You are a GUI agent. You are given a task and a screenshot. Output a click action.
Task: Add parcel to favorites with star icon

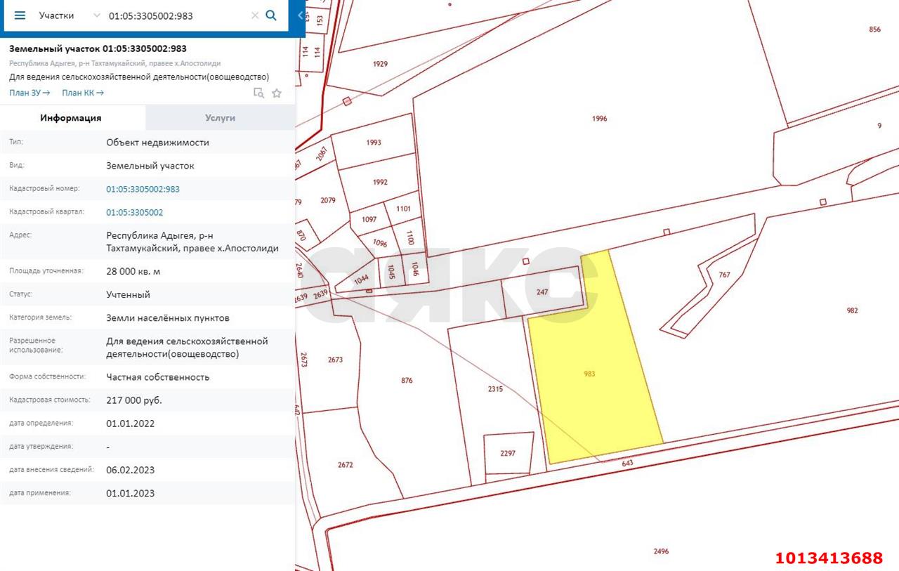[x=277, y=93]
